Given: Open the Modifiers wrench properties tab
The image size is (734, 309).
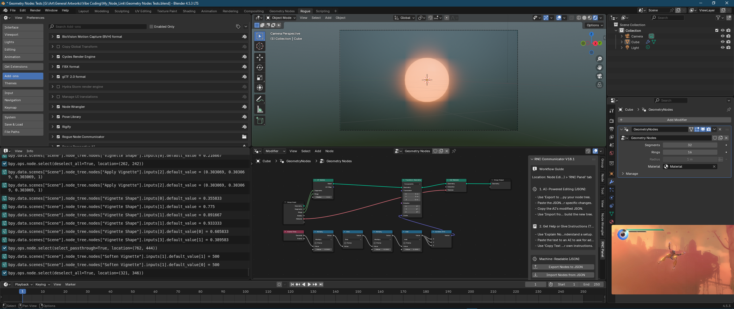Looking at the screenshot, I should tap(612, 182).
